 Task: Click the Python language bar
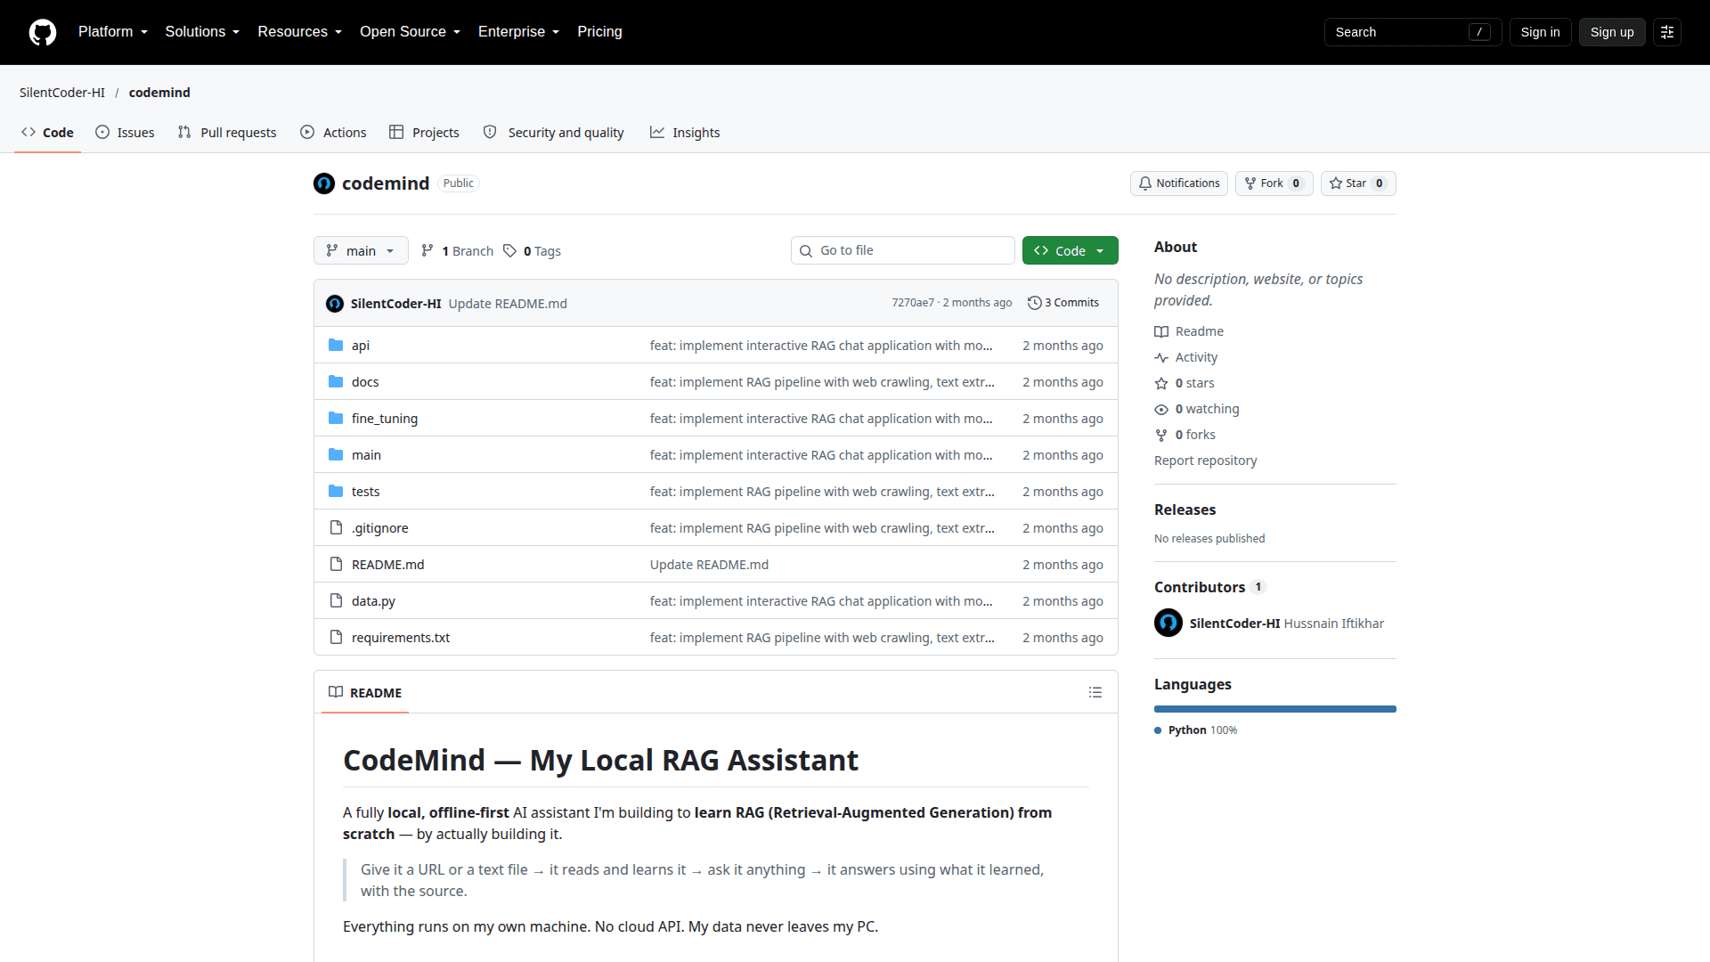(1275, 709)
